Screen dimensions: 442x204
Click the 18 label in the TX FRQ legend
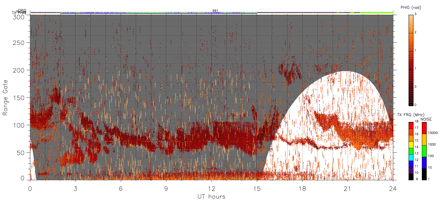(x=416, y=121)
